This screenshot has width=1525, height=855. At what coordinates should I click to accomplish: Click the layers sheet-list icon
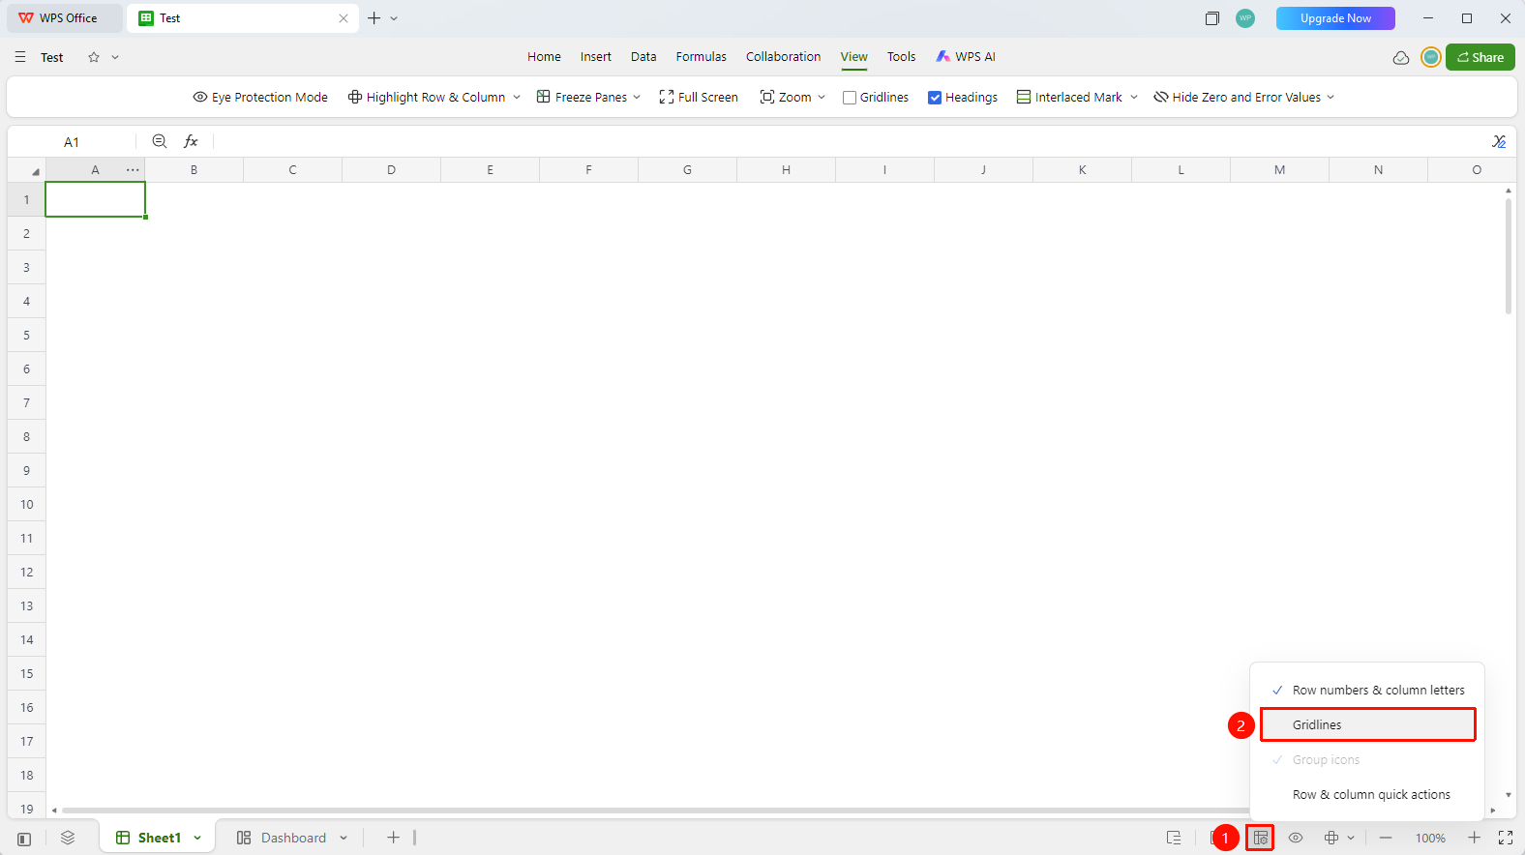coord(68,838)
